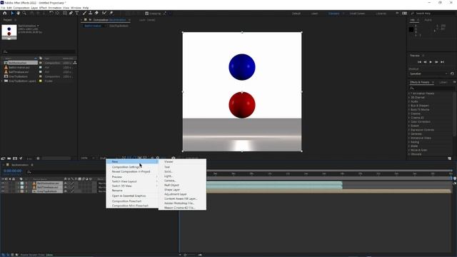This screenshot has width=457, height=257.
Task: Expand the Keying effects category
Action: [x=409, y=142]
